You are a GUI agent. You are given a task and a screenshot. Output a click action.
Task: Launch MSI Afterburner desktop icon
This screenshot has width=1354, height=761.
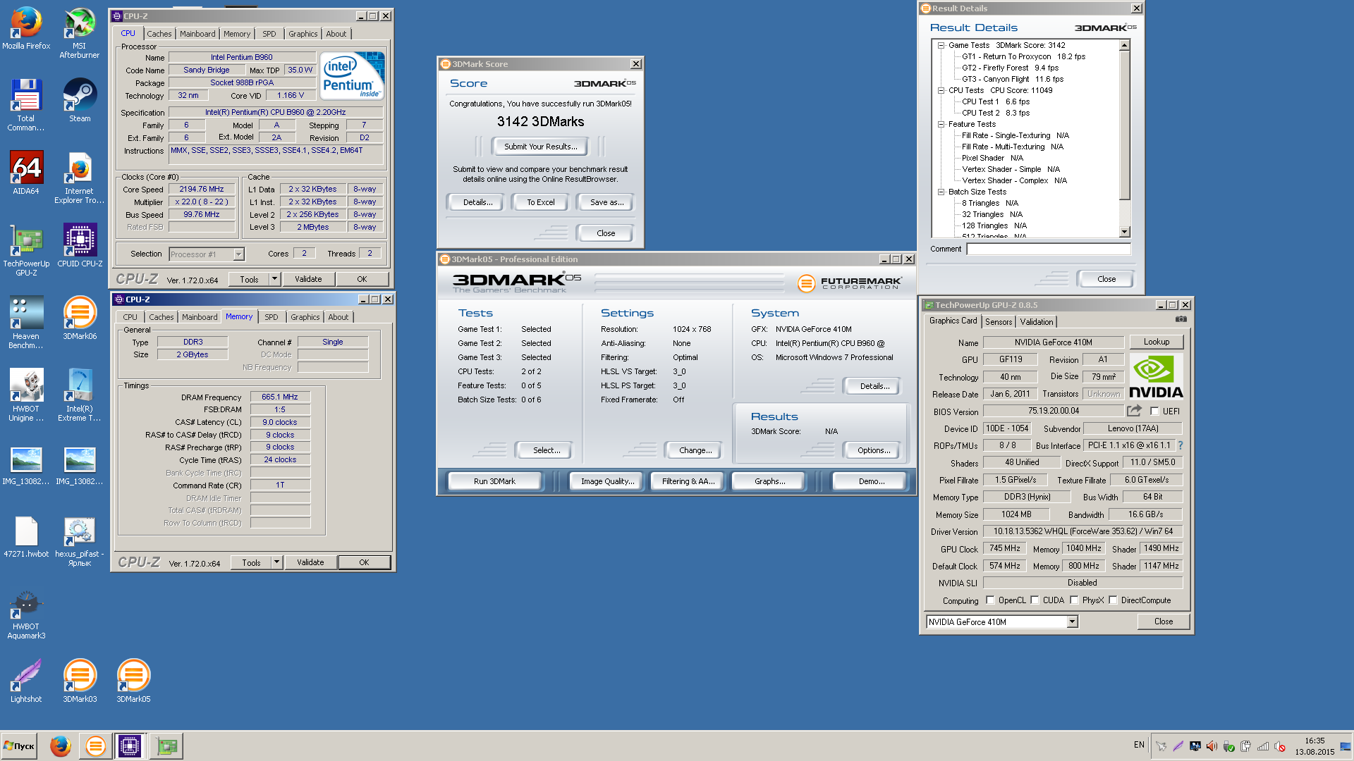80,32
